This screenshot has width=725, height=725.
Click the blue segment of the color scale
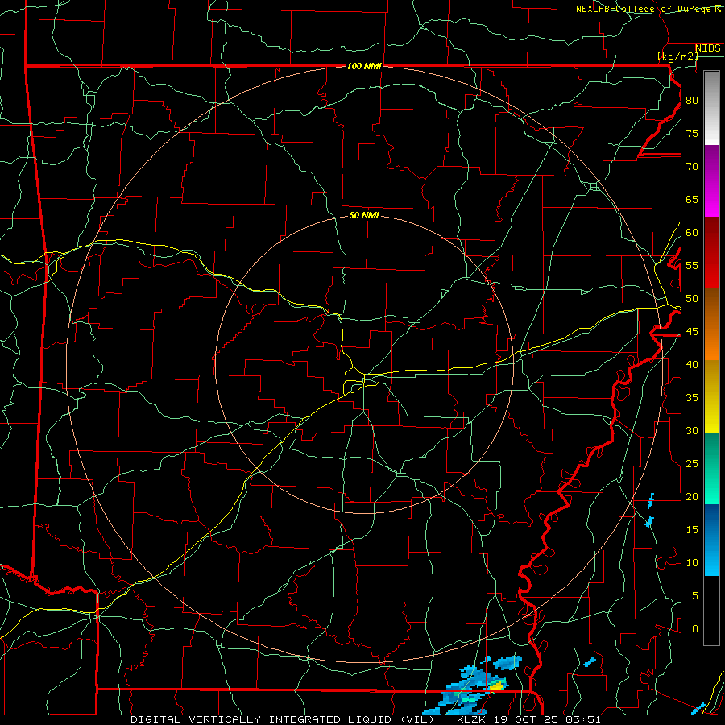tap(711, 540)
